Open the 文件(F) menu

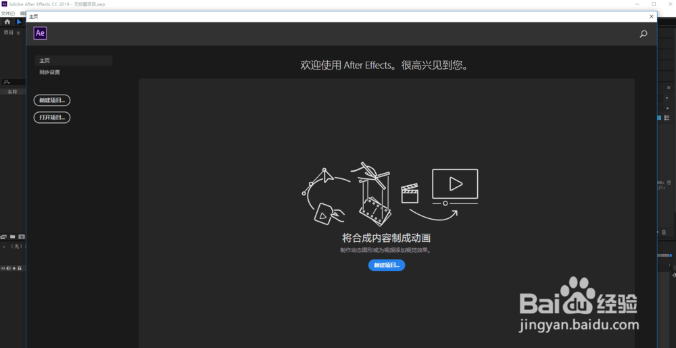[7, 14]
